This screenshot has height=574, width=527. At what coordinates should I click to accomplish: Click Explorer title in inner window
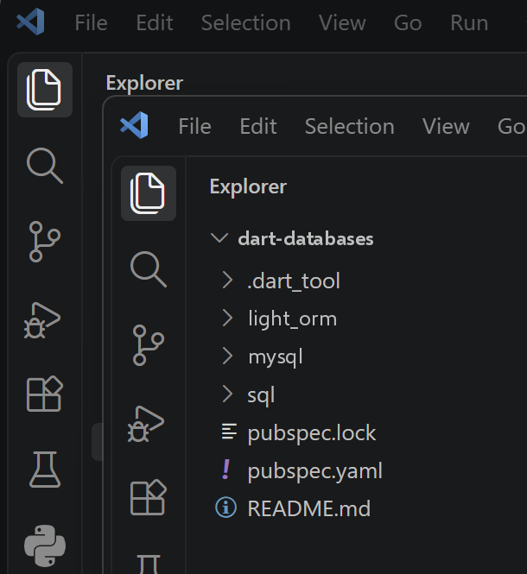(x=248, y=187)
